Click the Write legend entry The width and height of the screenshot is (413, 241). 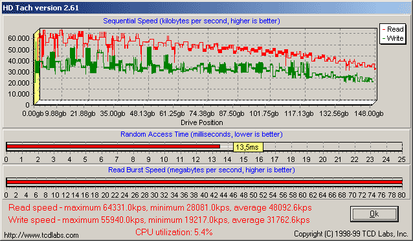click(392, 38)
